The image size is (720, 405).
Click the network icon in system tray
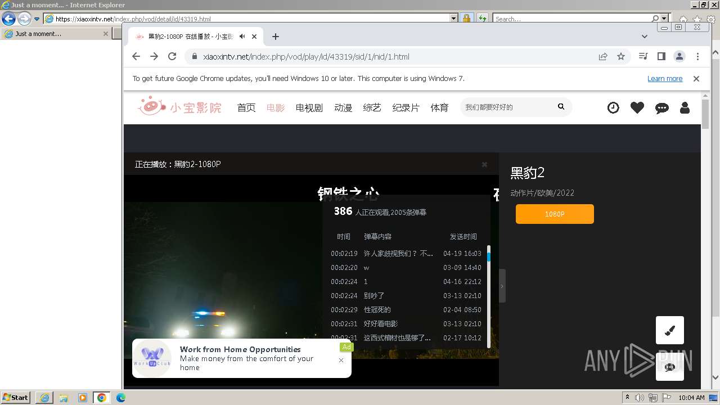652,398
